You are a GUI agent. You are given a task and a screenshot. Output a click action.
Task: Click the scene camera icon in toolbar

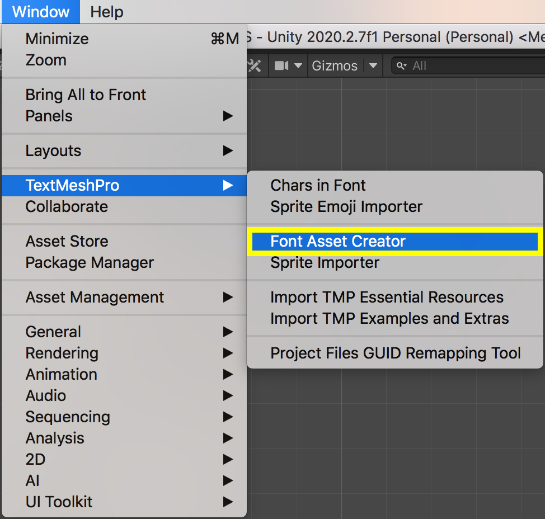[x=281, y=65]
